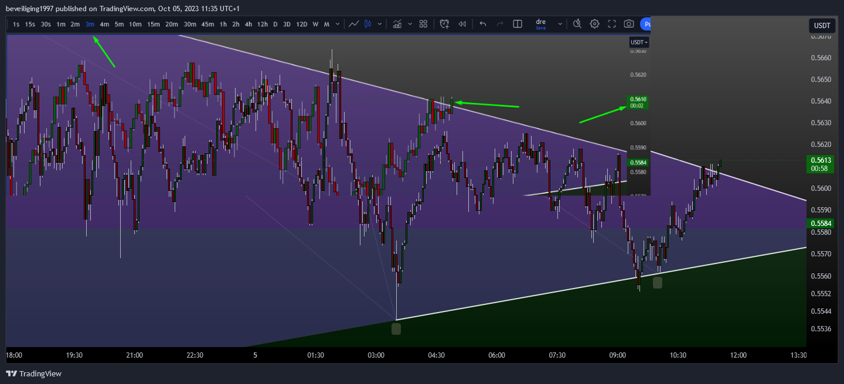
Task: Select the 30s timeframe
Action: 46,24
